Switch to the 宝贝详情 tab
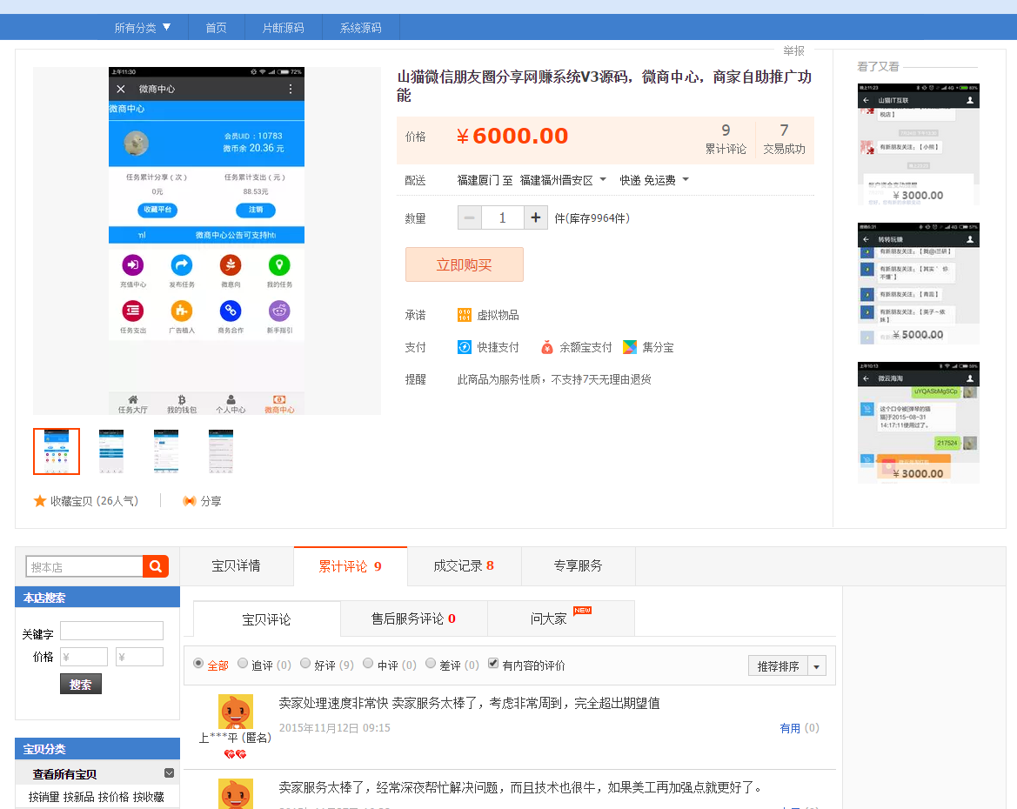This screenshot has width=1017, height=809. (236, 565)
